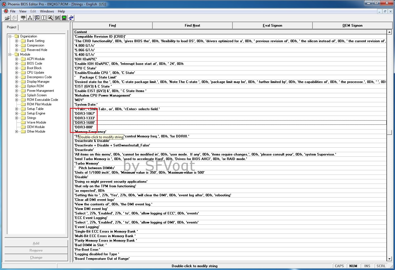This screenshot has width=395, height=270.
Task: Click the keyboard toolbar icon
Action: (23, 18)
